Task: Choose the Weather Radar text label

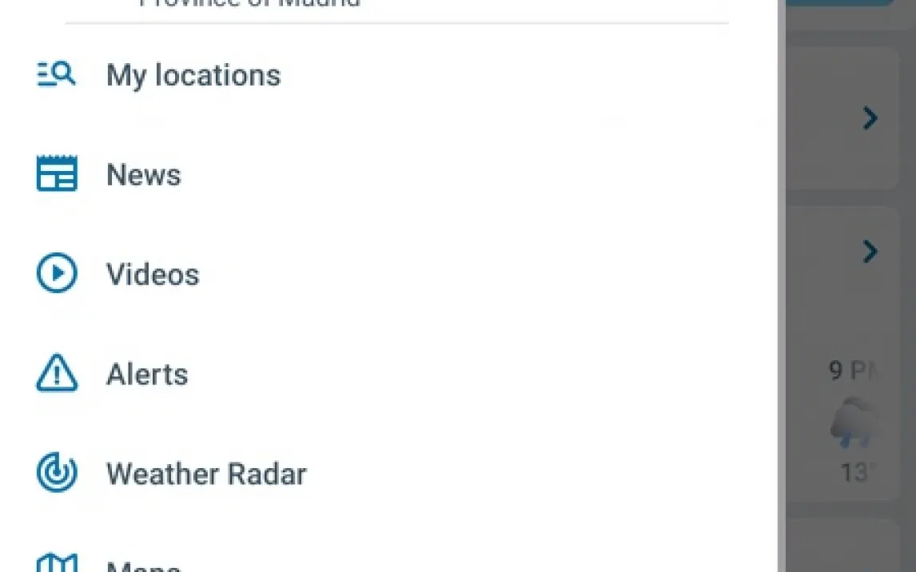Action: coord(206,474)
